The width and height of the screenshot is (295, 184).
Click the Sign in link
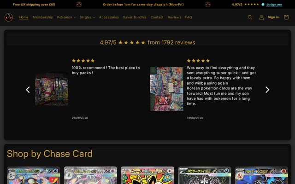coord(273,17)
